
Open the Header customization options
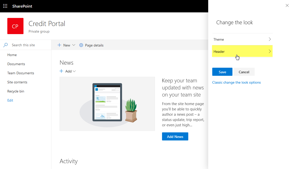(x=242, y=51)
